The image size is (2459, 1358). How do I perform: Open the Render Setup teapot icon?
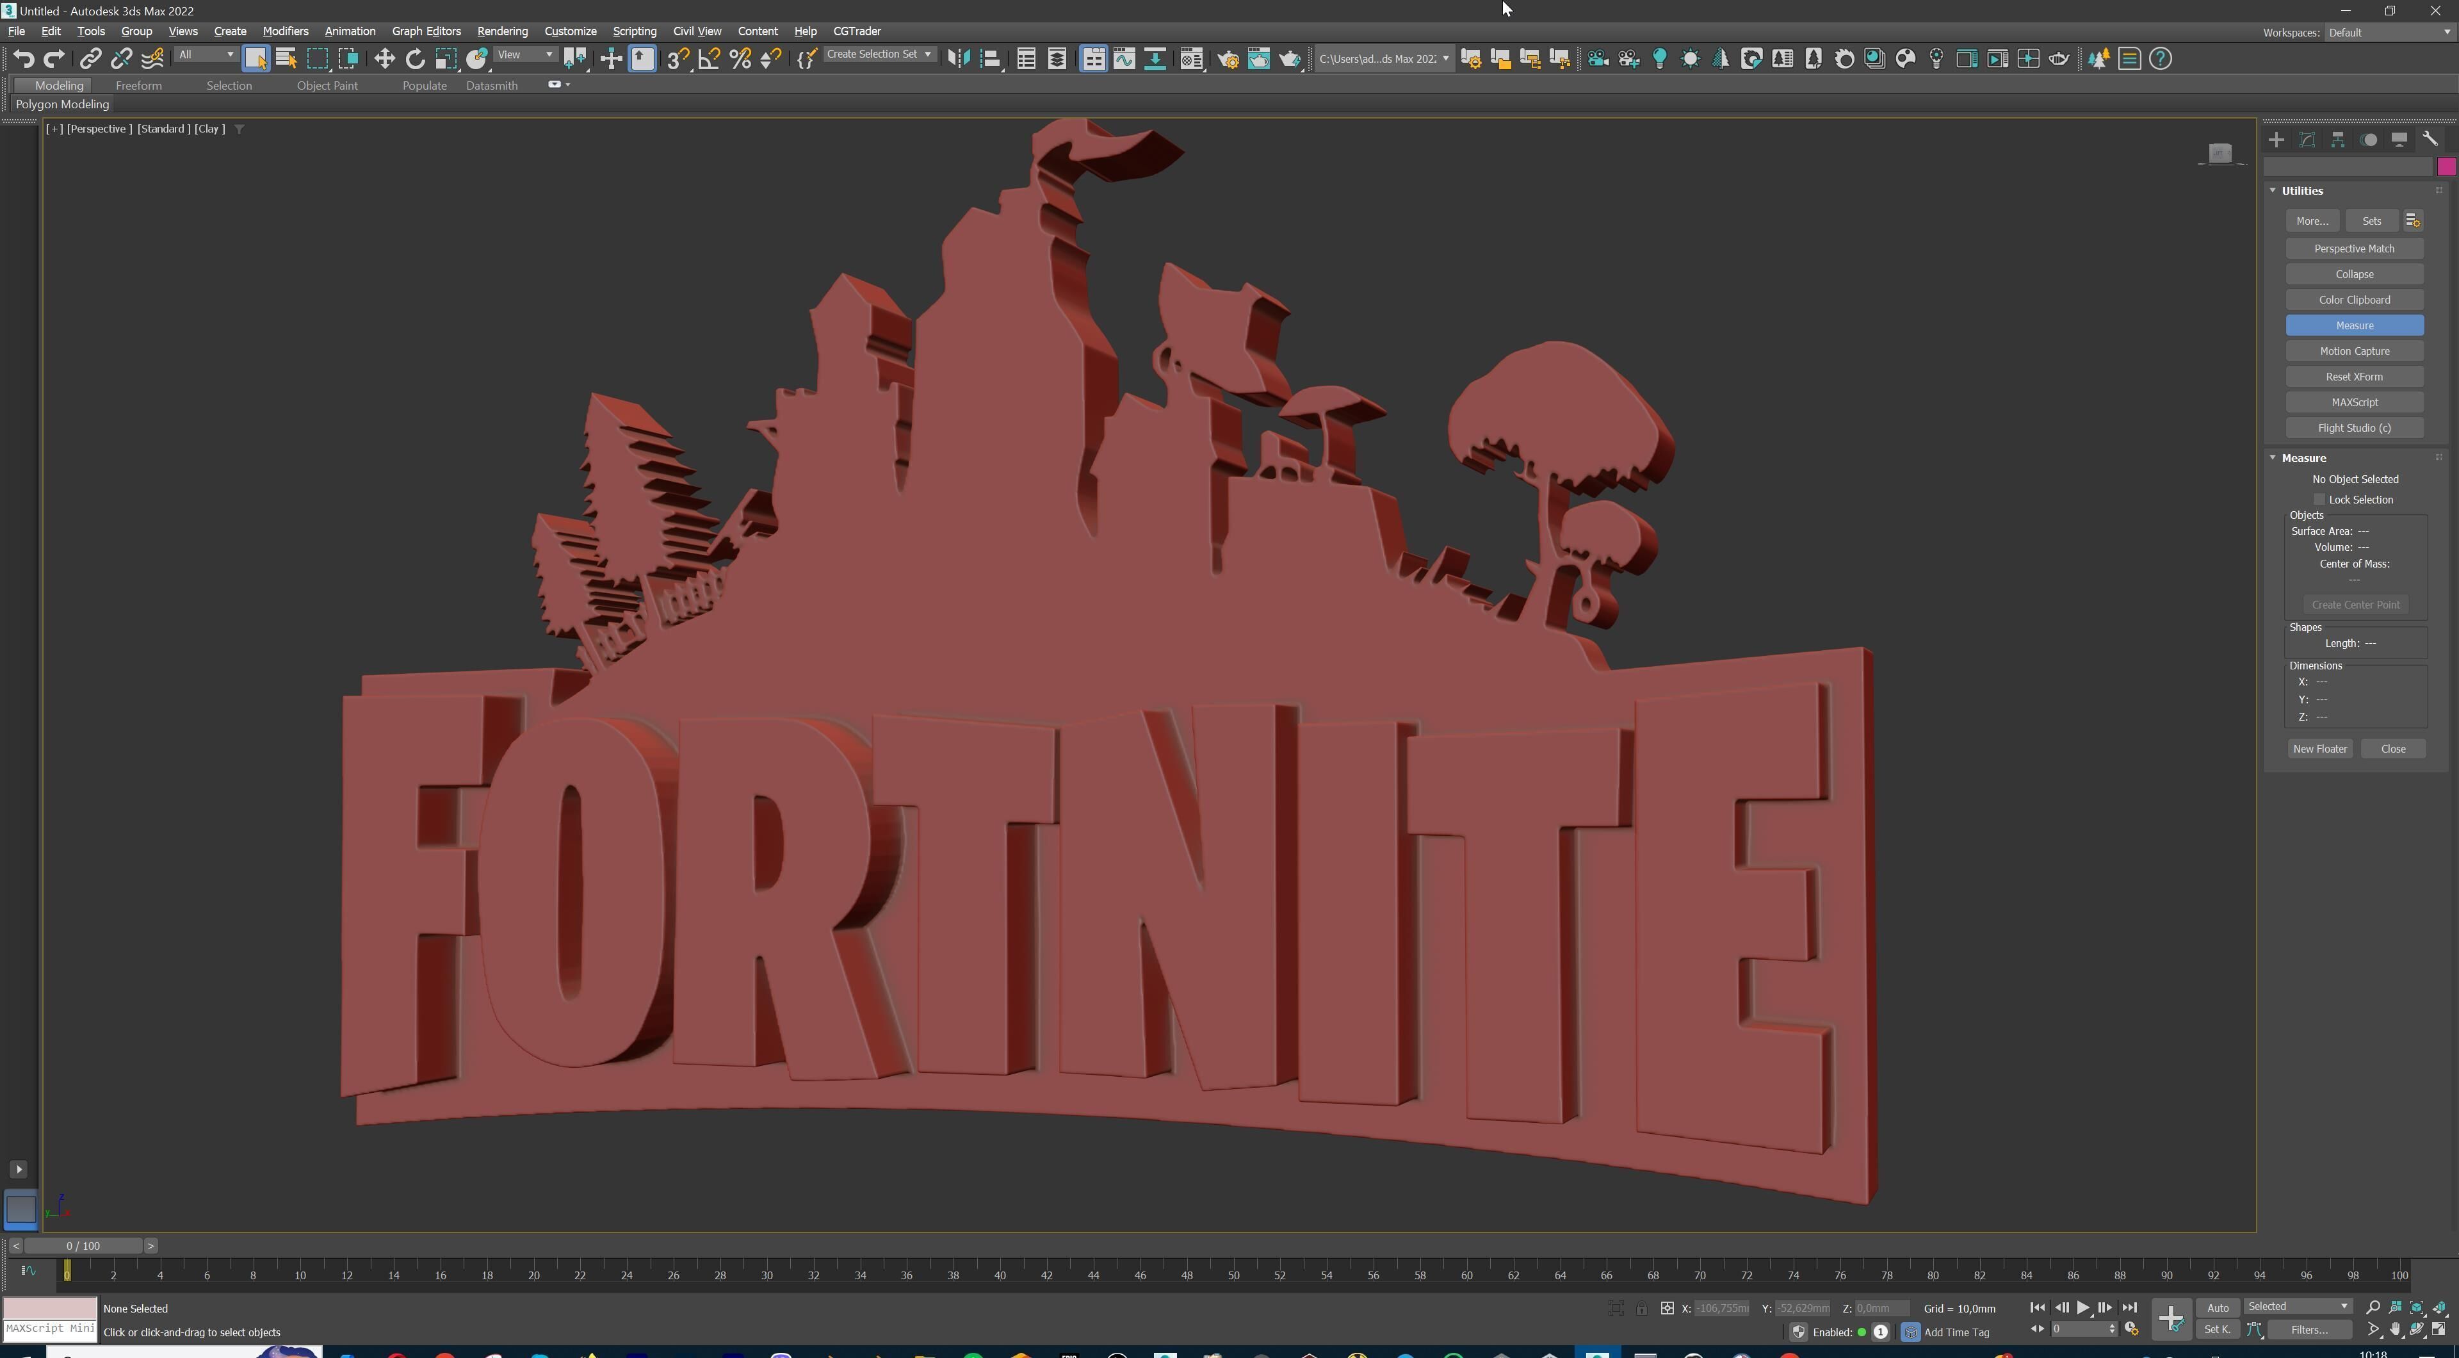coord(1228,59)
